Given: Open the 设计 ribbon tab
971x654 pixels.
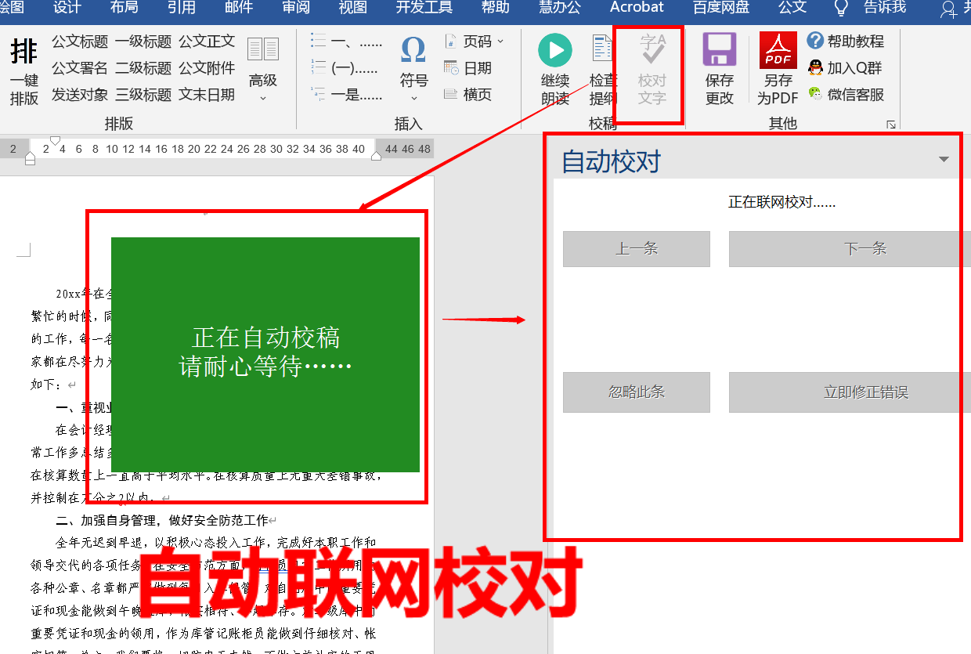Looking at the screenshot, I should [x=67, y=8].
